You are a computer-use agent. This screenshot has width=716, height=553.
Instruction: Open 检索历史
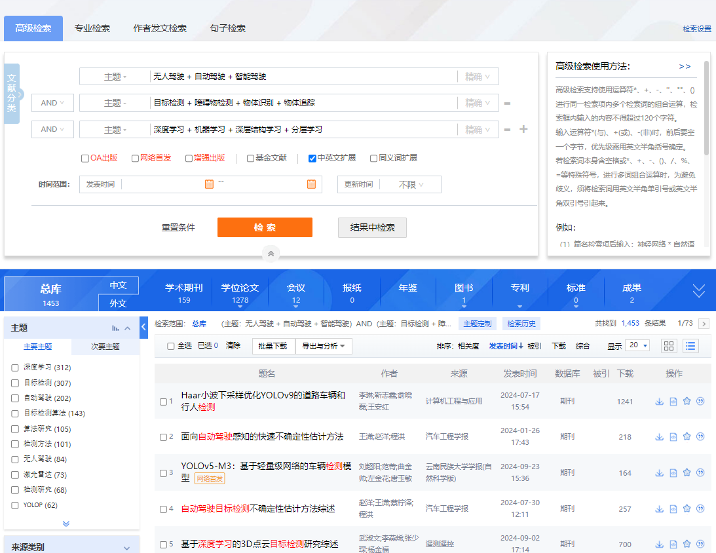pyautogui.click(x=521, y=324)
